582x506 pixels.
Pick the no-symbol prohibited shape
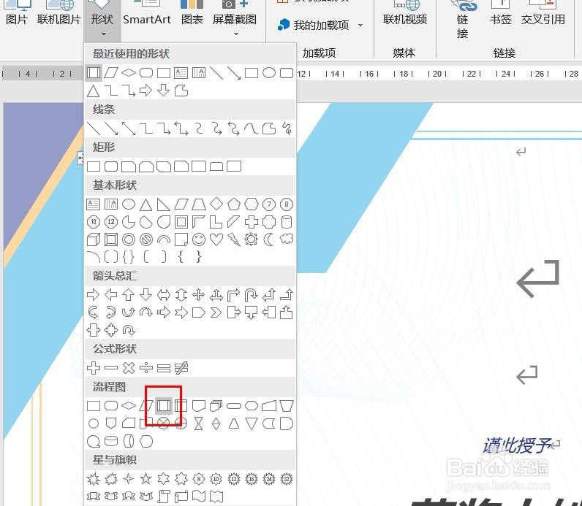click(x=146, y=239)
